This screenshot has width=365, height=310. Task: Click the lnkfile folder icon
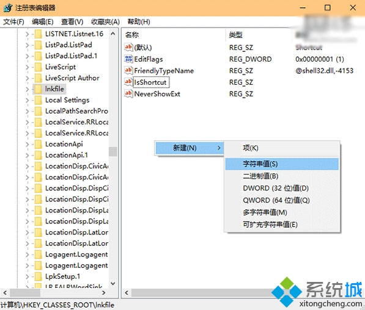coord(38,89)
